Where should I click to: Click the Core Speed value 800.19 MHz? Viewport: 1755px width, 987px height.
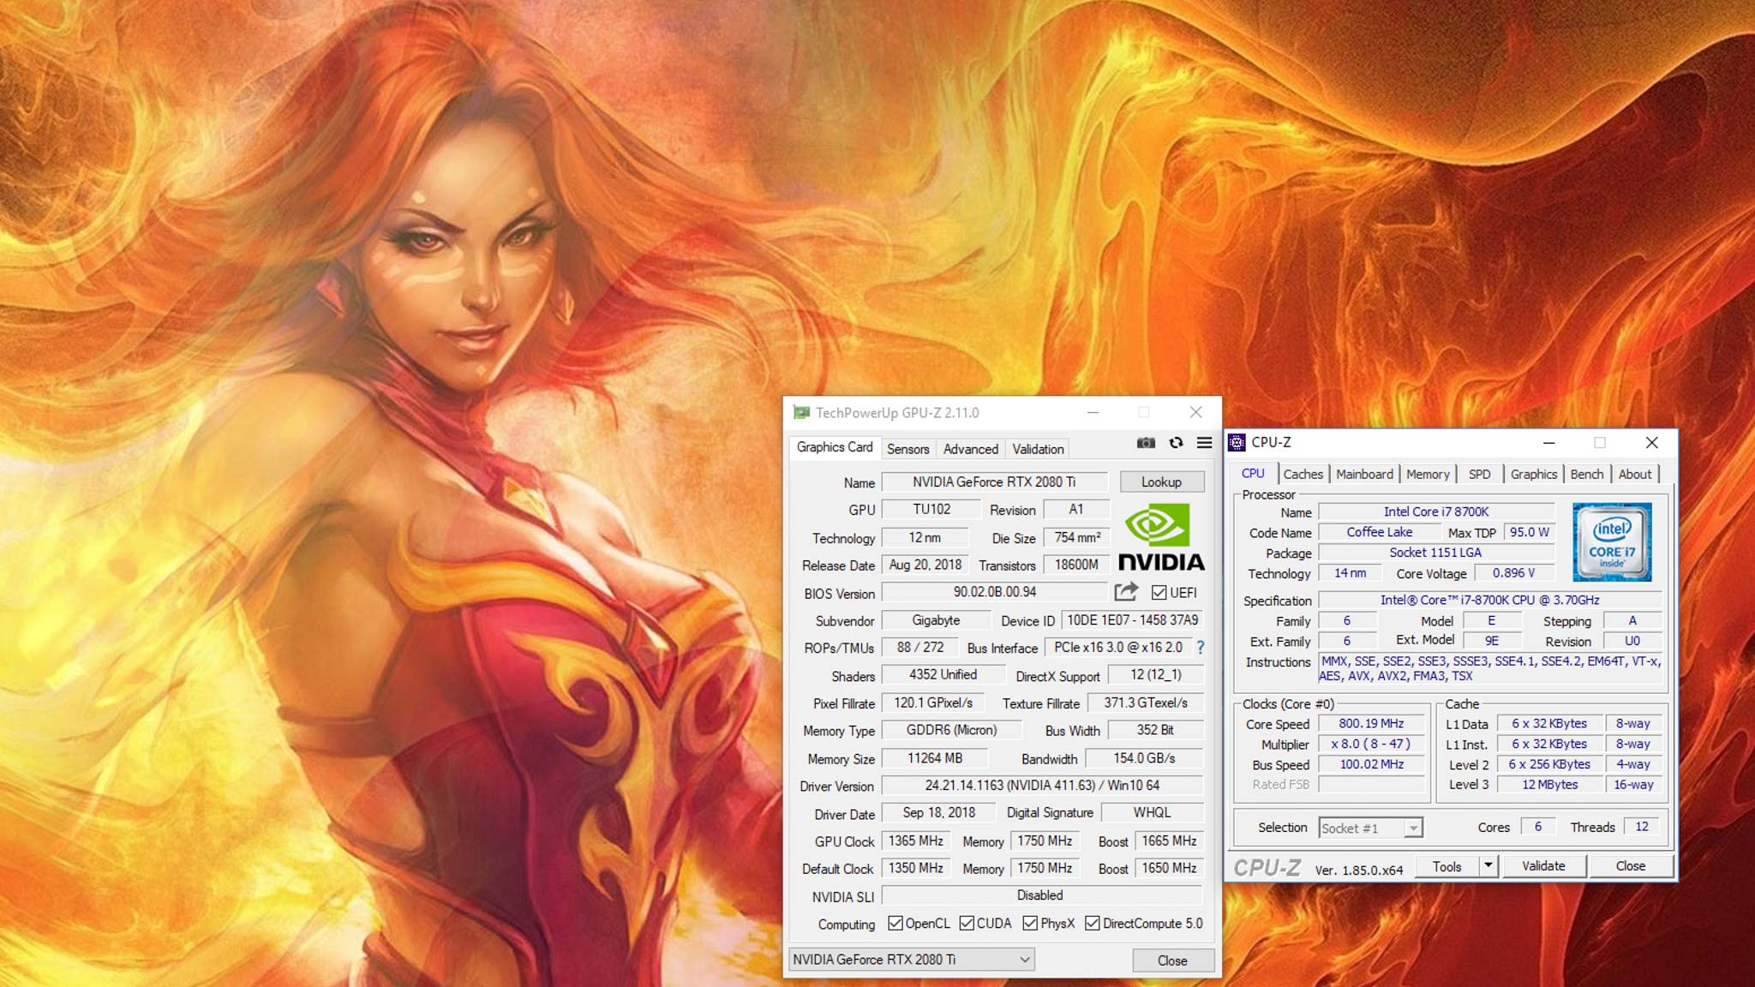point(1371,723)
